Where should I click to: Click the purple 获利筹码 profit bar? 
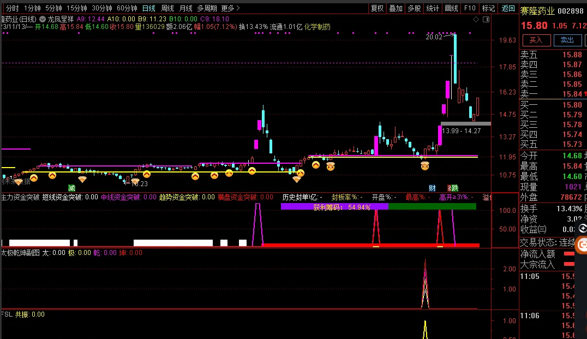334,207
